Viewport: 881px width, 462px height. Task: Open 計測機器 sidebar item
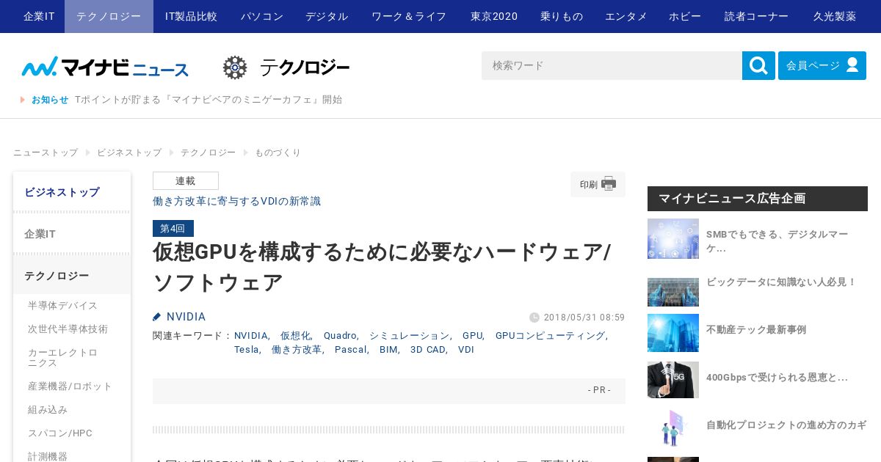48,456
